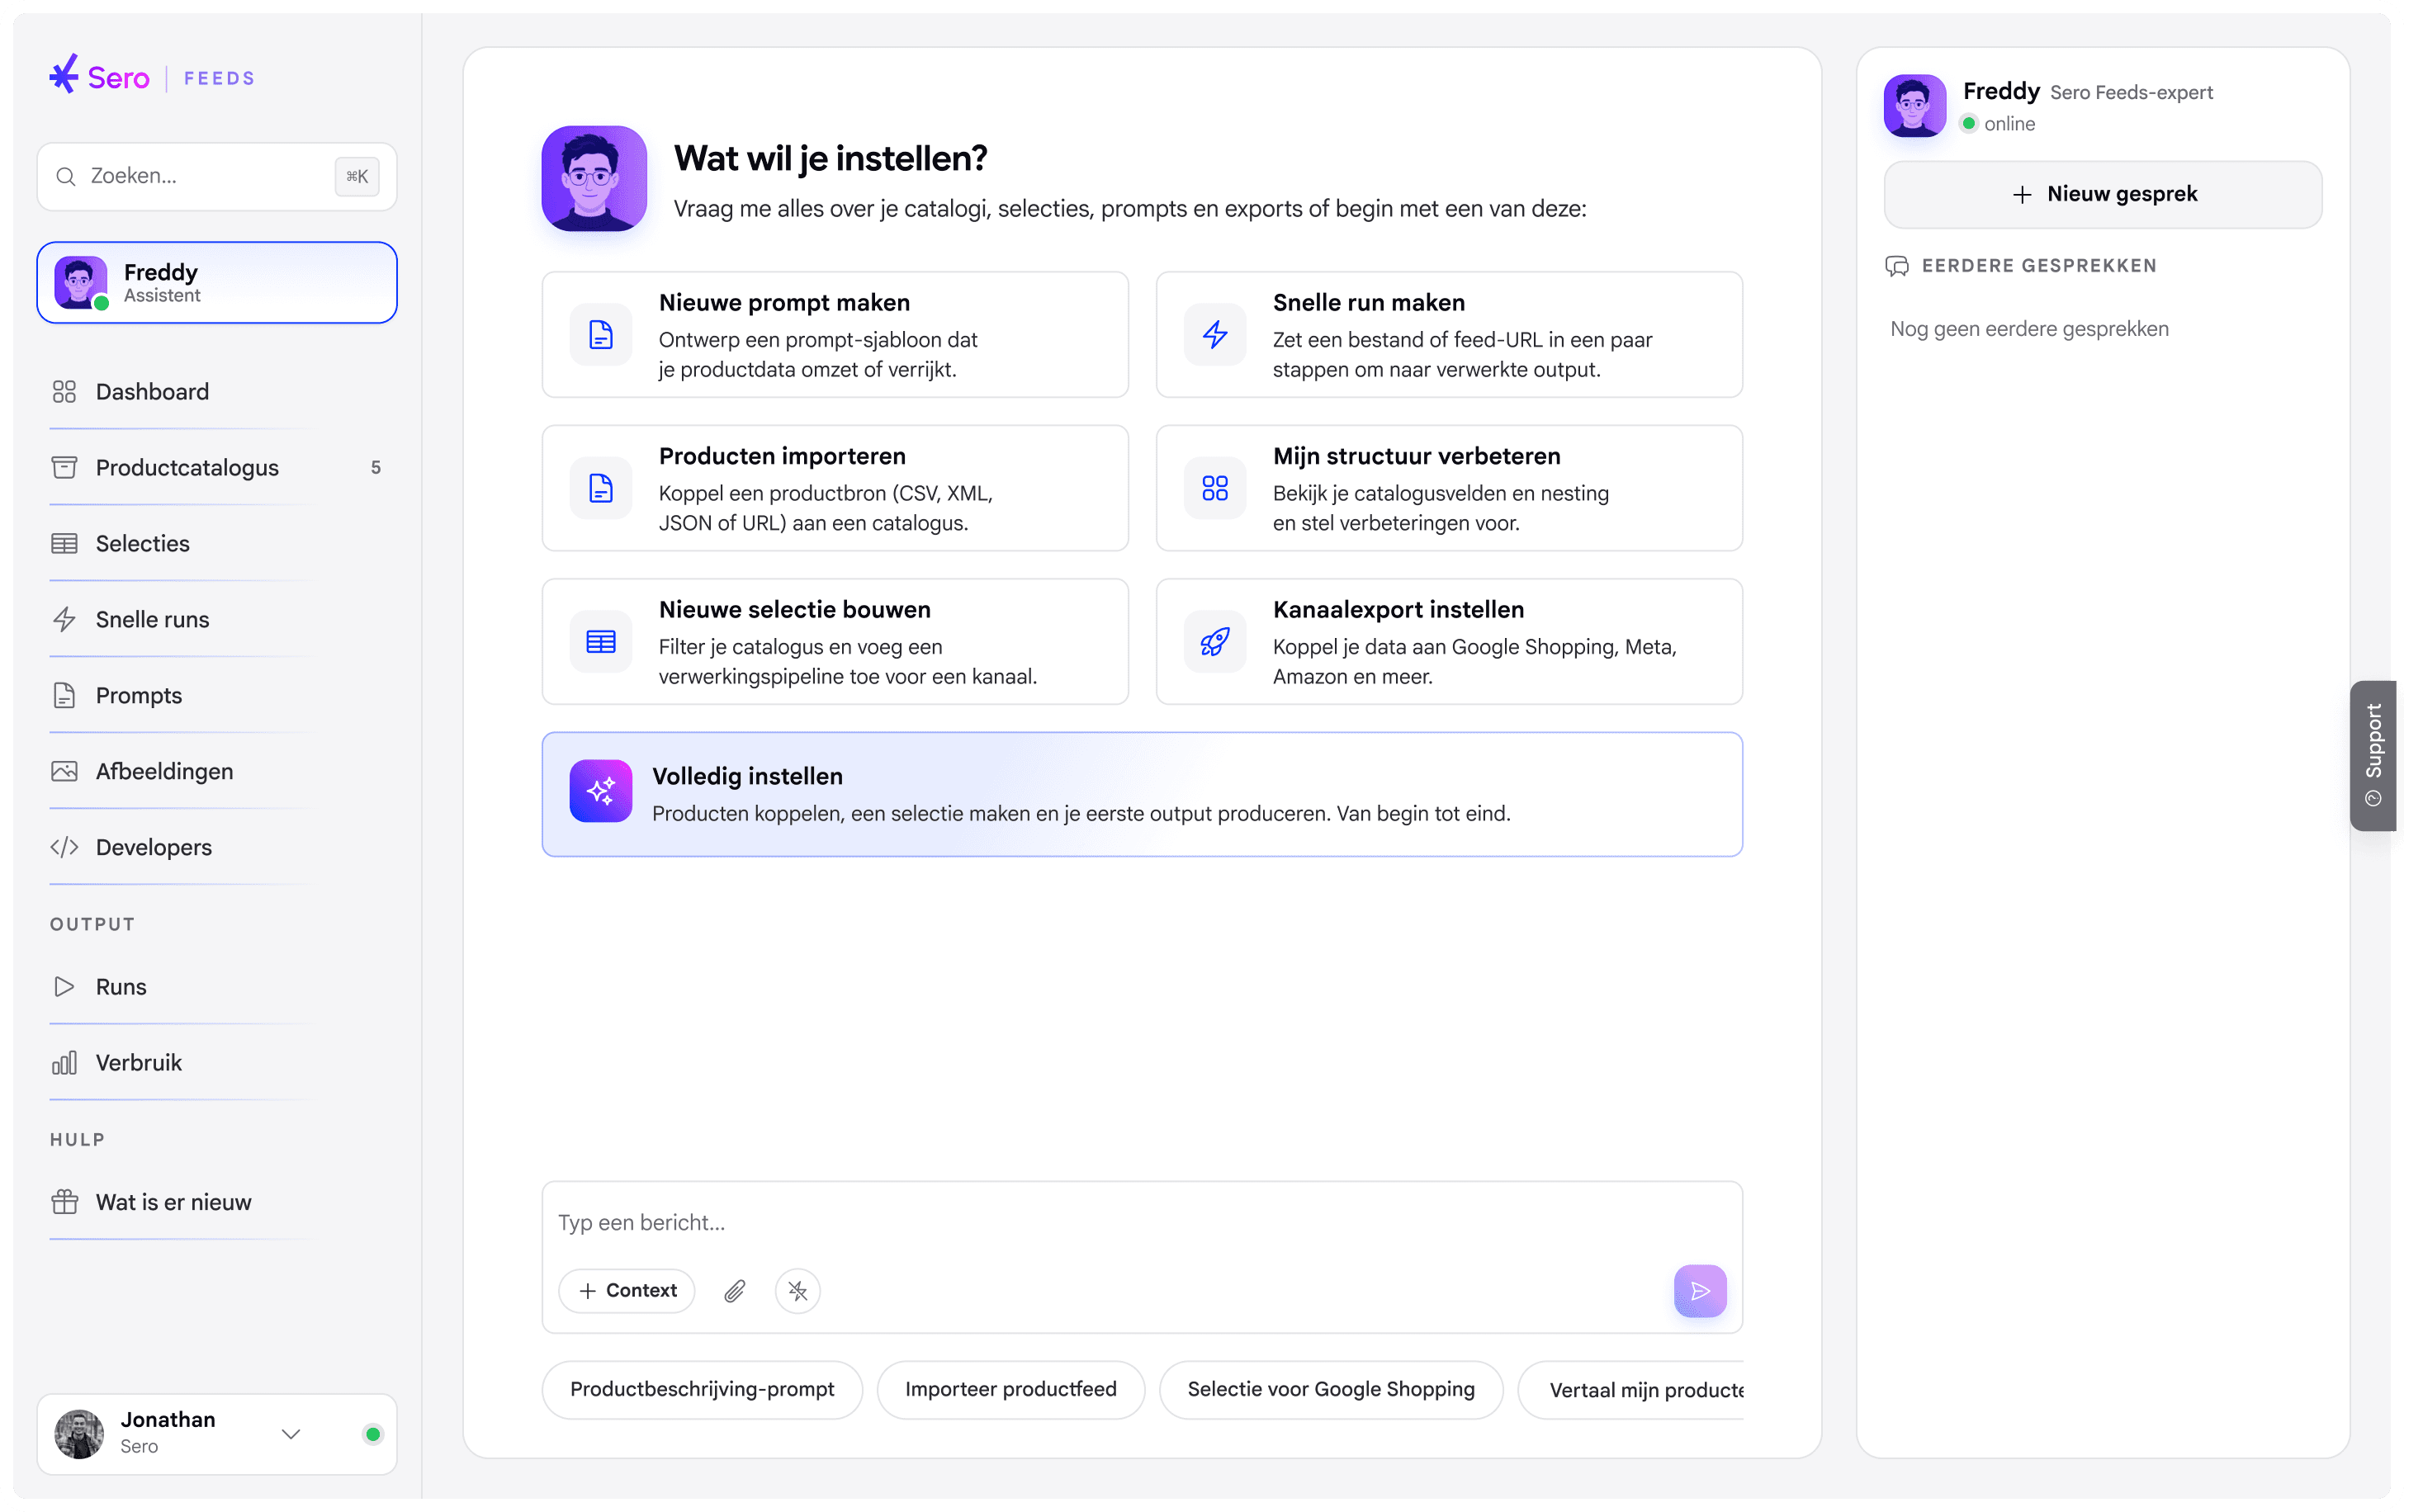
Task: Start a Nieuw gesprek
Action: 2103,194
